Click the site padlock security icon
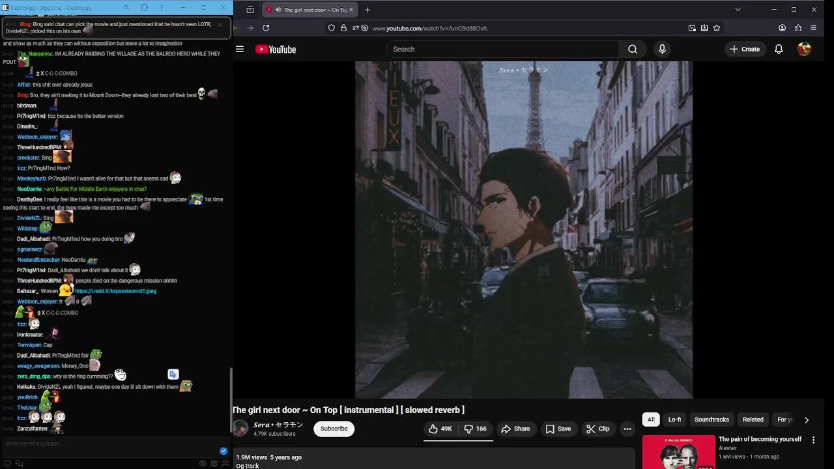 coord(344,28)
